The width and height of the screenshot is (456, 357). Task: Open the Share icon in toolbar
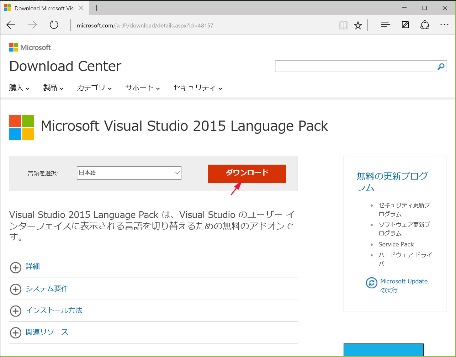425,25
